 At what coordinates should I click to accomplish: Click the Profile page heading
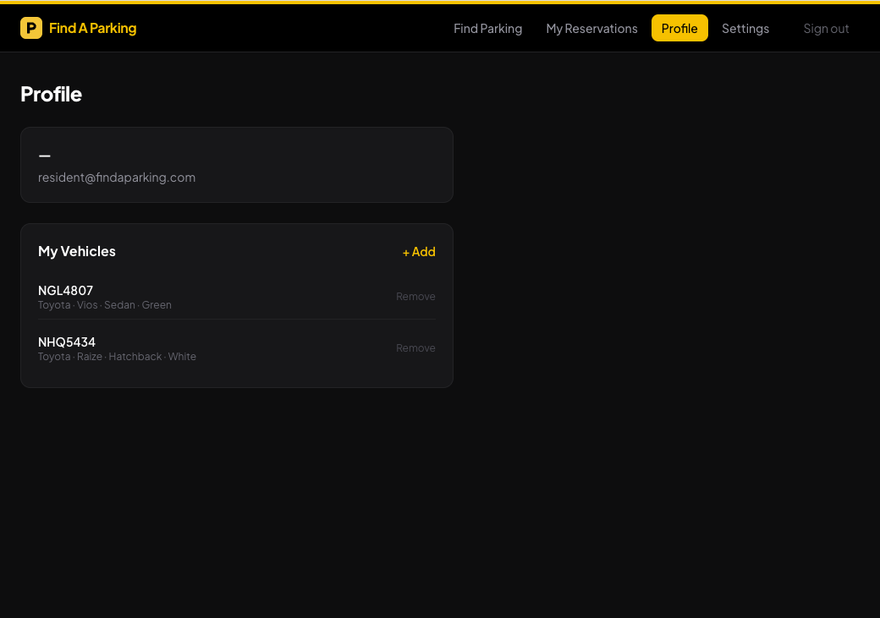51,94
